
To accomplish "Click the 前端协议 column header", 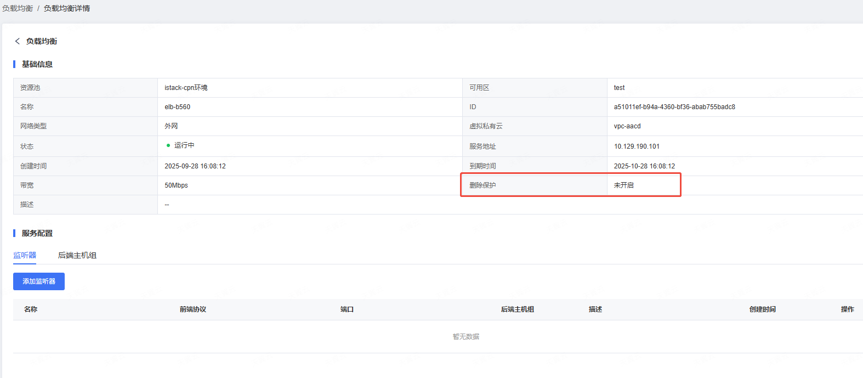I will pyautogui.click(x=193, y=309).
